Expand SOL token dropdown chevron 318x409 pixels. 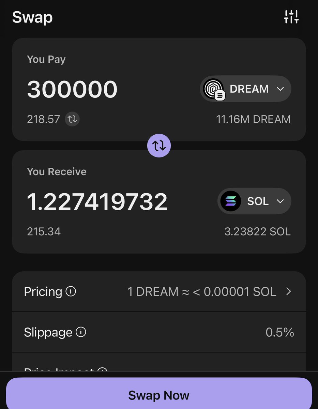[280, 201]
